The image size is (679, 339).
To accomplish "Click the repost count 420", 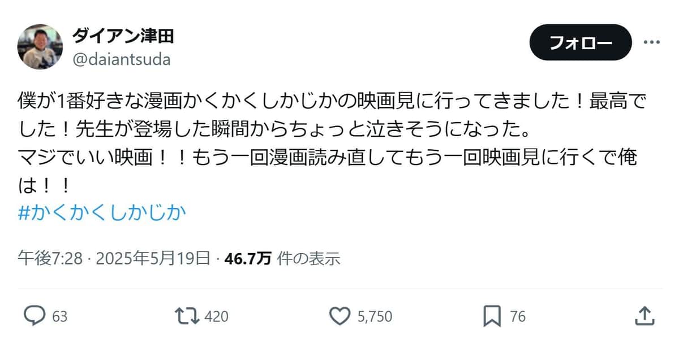I will (217, 318).
